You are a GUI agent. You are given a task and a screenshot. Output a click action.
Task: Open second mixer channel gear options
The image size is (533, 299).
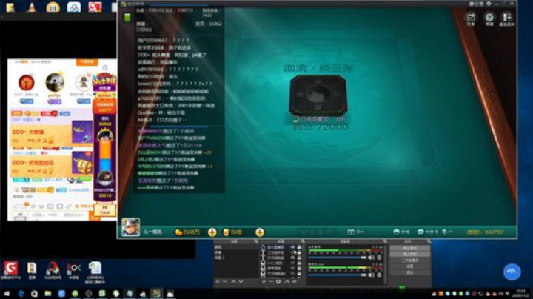pyautogui.click(x=379, y=275)
